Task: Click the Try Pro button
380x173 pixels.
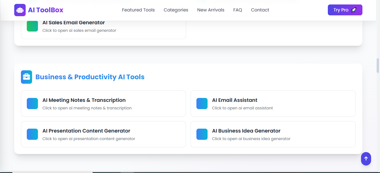Action: (345, 10)
